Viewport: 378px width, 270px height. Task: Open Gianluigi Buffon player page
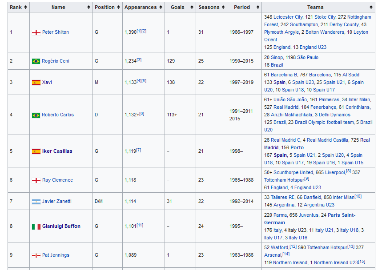[x=61, y=226]
